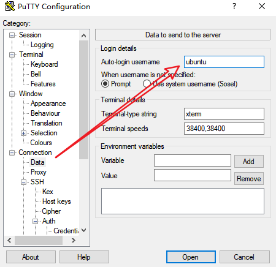Select the Use system username radio button
The height and width of the screenshot is (267, 276).
pyautogui.click(x=147, y=84)
